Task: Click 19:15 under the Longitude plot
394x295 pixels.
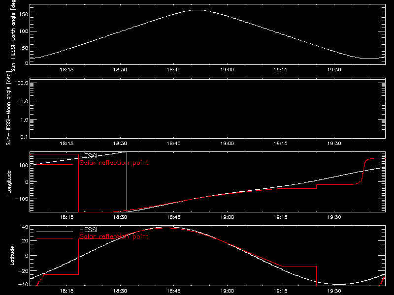Action: [281, 217]
